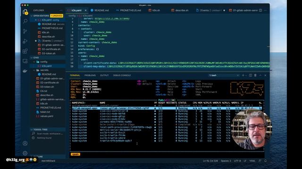Open Explorer panel more actions ellipsis
302x169 pixels.
[x=61, y=10]
